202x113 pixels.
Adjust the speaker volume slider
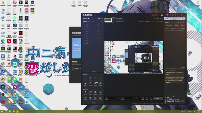click(x=129, y=98)
